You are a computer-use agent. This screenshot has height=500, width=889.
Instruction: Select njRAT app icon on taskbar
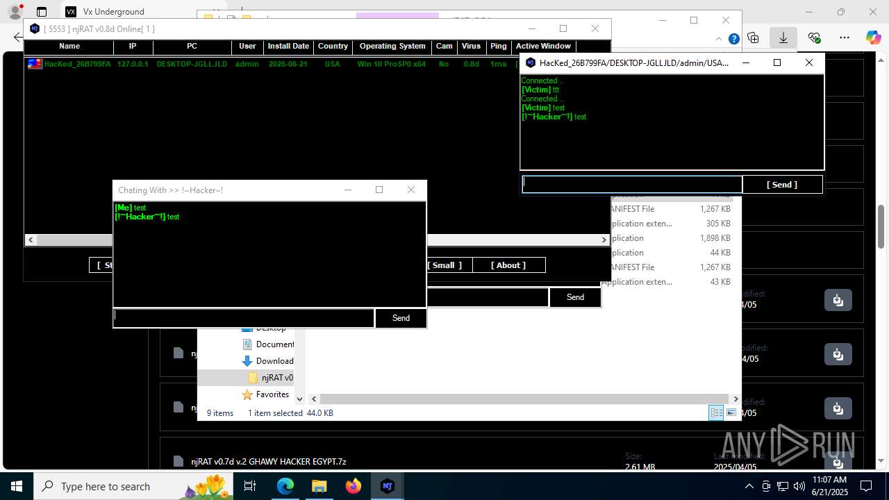pyautogui.click(x=388, y=486)
